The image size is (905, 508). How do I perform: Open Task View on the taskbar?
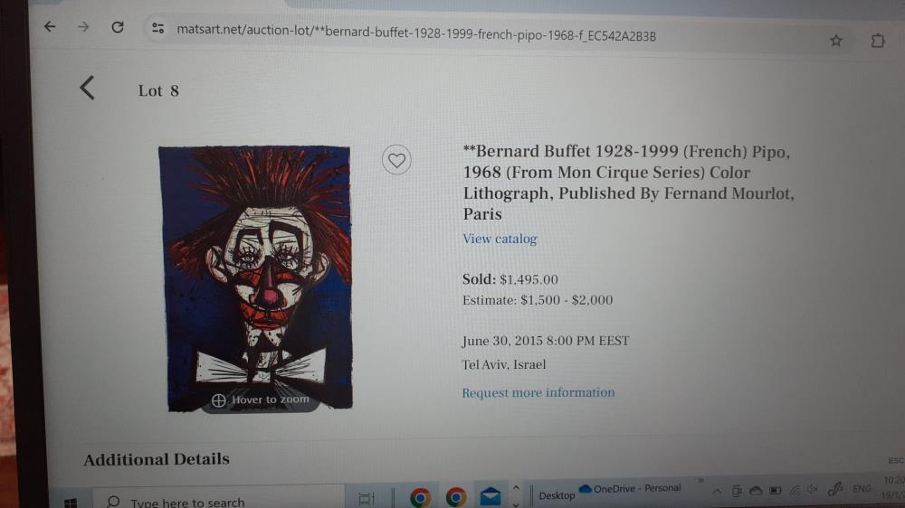click(x=366, y=498)
